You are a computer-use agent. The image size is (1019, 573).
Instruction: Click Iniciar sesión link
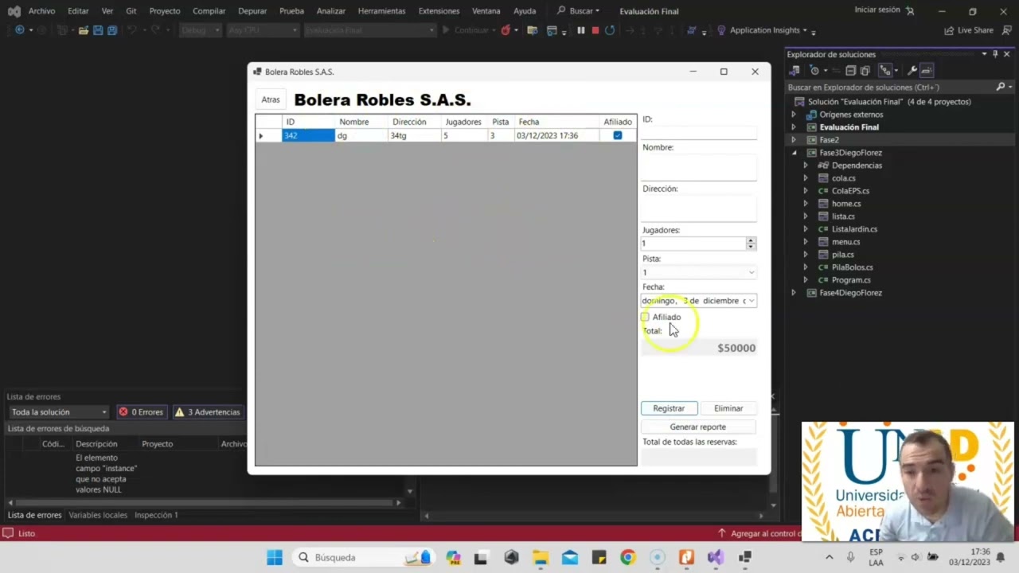pyautogui.click(x=877, y=10)
